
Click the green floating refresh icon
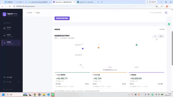pyautogui.click(x=169, y=24)
